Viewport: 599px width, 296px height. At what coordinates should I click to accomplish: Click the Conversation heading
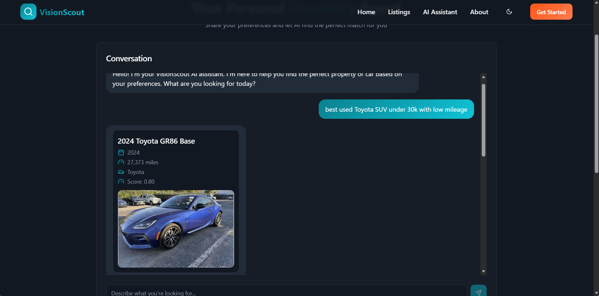click(x=129, y=58)
